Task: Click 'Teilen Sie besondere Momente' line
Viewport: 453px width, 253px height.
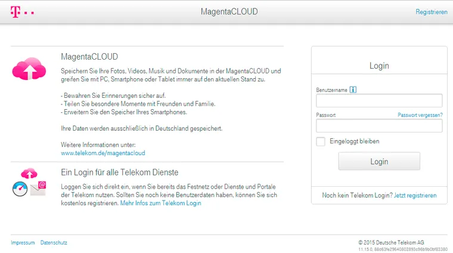Action: coord(138,104)
